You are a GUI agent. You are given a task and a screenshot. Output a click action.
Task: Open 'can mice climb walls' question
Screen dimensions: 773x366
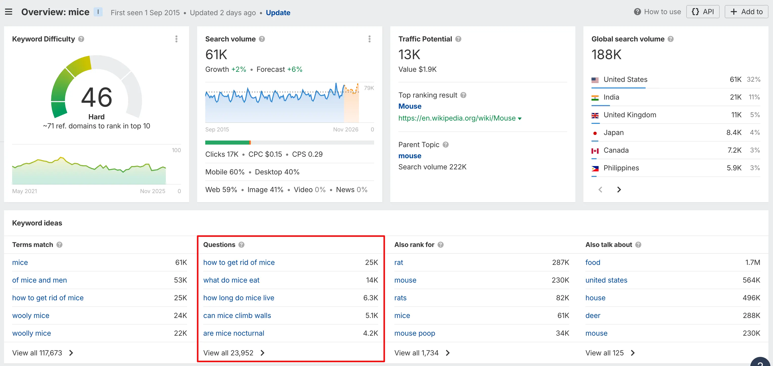pyautogui.click(x=237, y=316)
